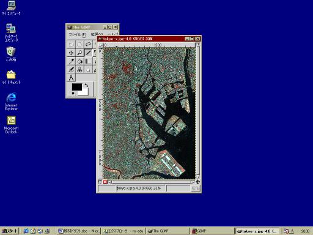The width and height of the screenshot is (313, 235).
Task: Select the Gradient blend tool
Action: point(88,61)
